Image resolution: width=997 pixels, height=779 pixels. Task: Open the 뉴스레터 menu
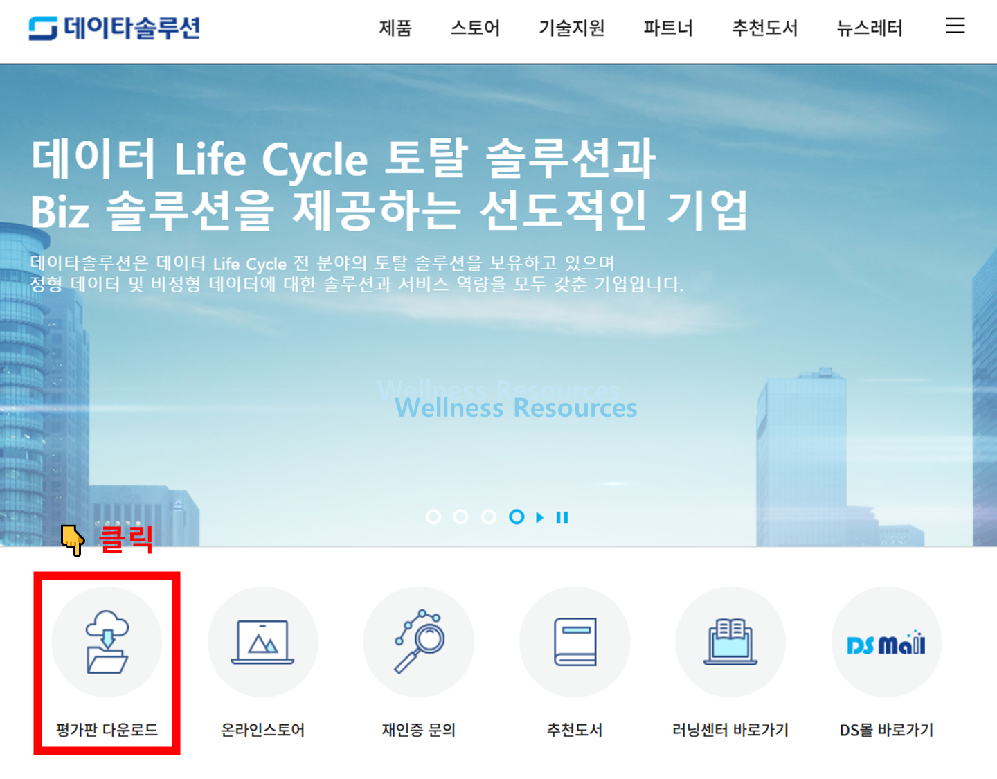click(x=870, y=28)
